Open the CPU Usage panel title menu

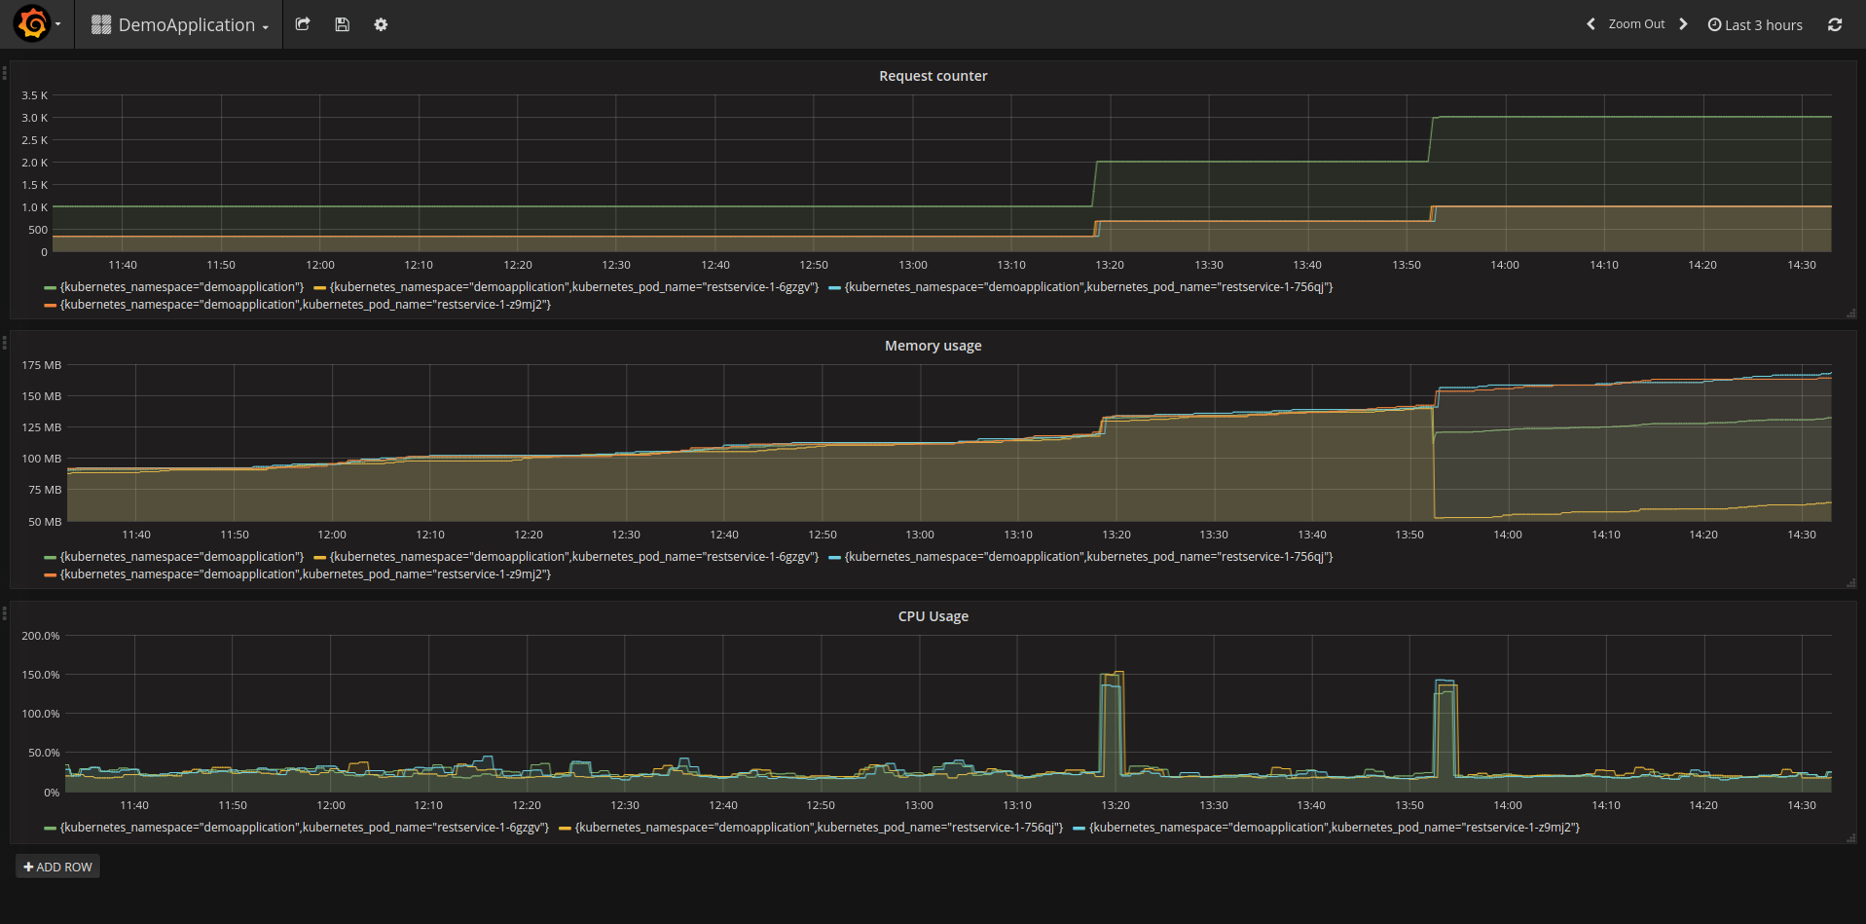[933, 616]
